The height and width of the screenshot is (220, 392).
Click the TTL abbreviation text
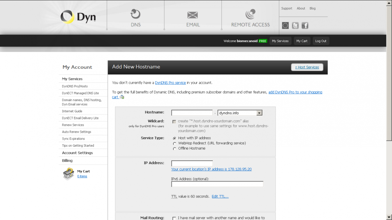pyautogui.click(x=174, y=197)
